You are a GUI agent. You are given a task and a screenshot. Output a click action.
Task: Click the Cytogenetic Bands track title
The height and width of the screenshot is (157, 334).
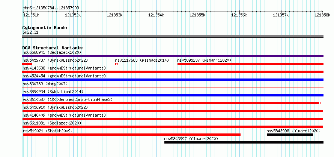[45, 28]
